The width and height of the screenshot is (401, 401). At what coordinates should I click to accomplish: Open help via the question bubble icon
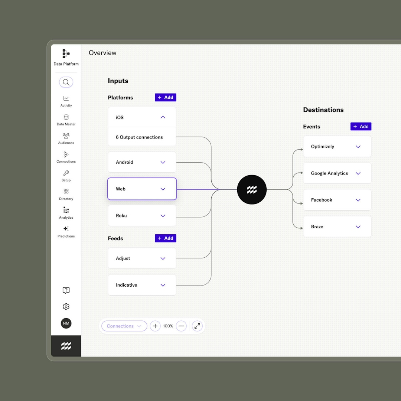coord(66,290)
